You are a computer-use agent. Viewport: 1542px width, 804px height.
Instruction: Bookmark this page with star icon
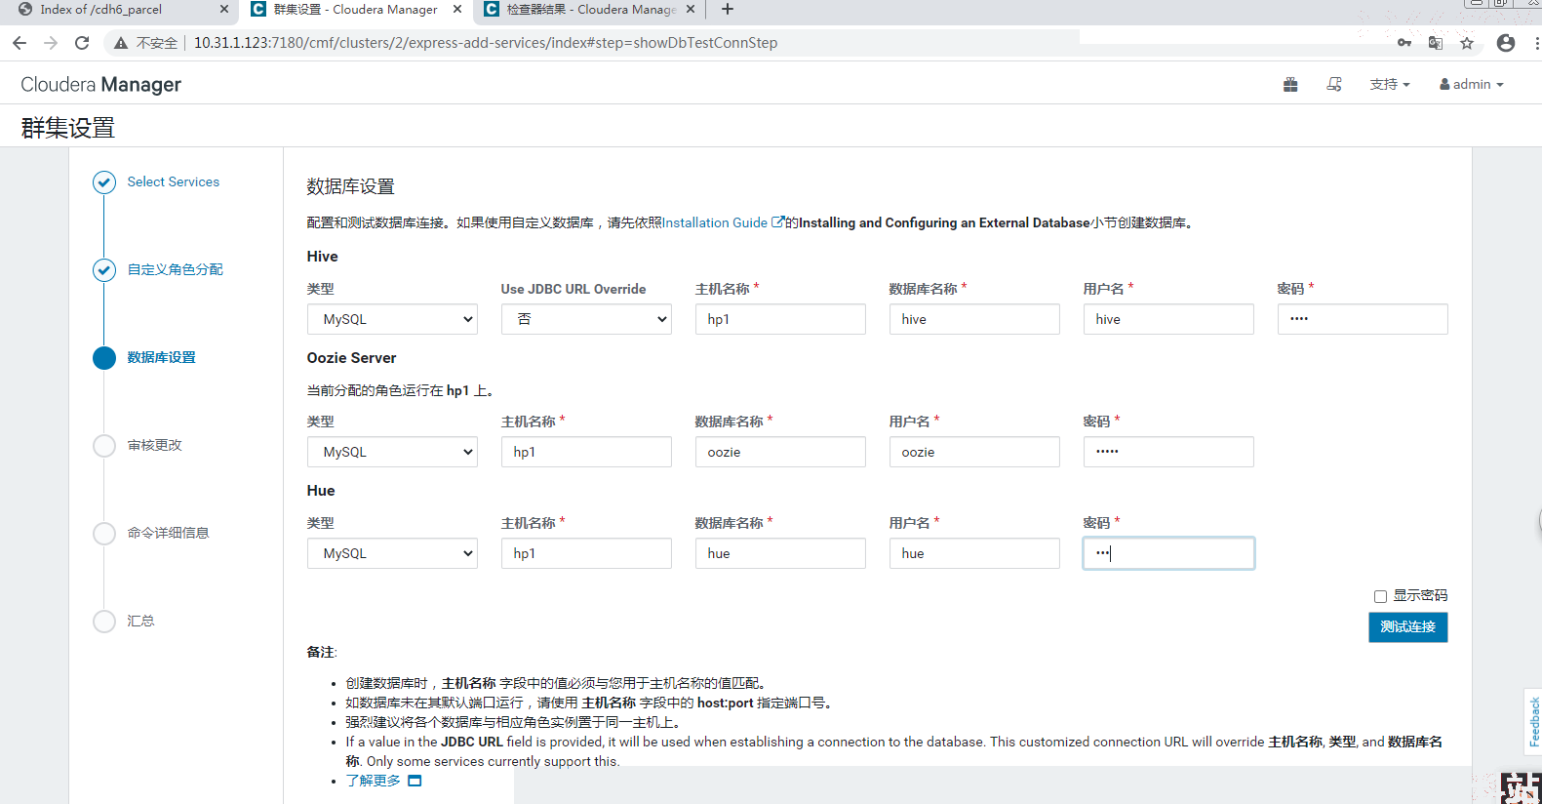point(1467,43)
